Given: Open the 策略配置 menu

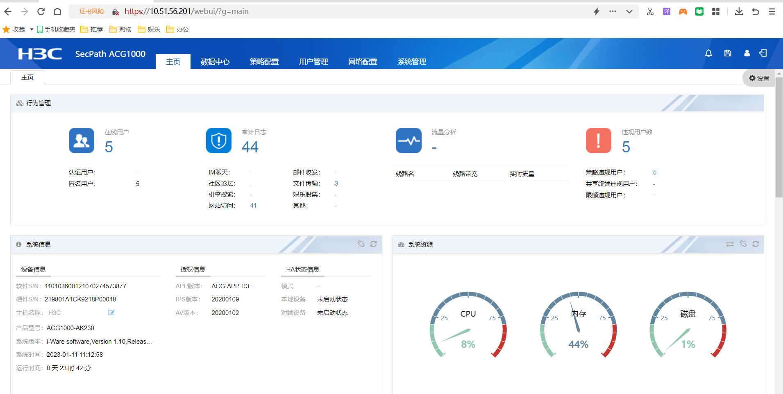Looking at the screenshot, I should click(x=264, y=62).
